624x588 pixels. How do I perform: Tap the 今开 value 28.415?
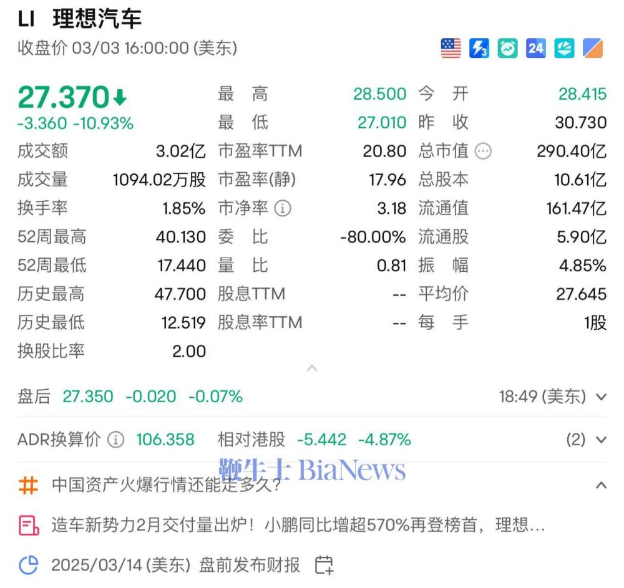(x=582, y=94)
